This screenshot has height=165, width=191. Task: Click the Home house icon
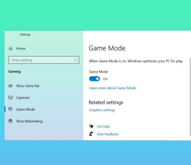point(11,49)
